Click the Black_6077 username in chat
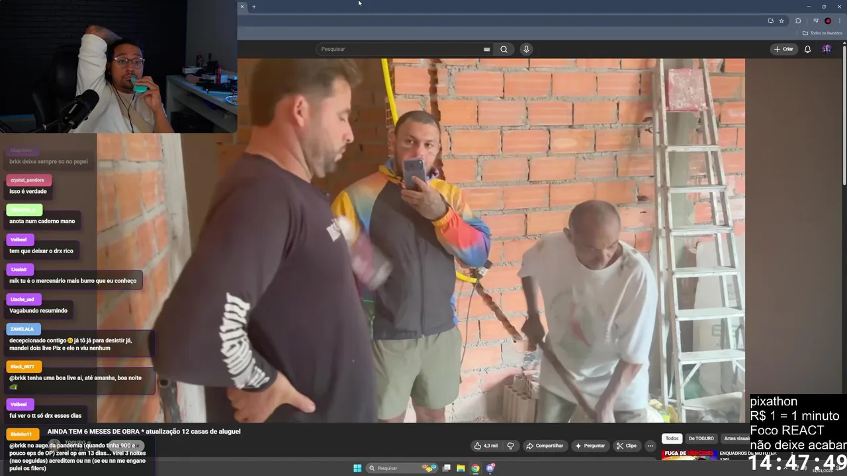 click(22, 366)
